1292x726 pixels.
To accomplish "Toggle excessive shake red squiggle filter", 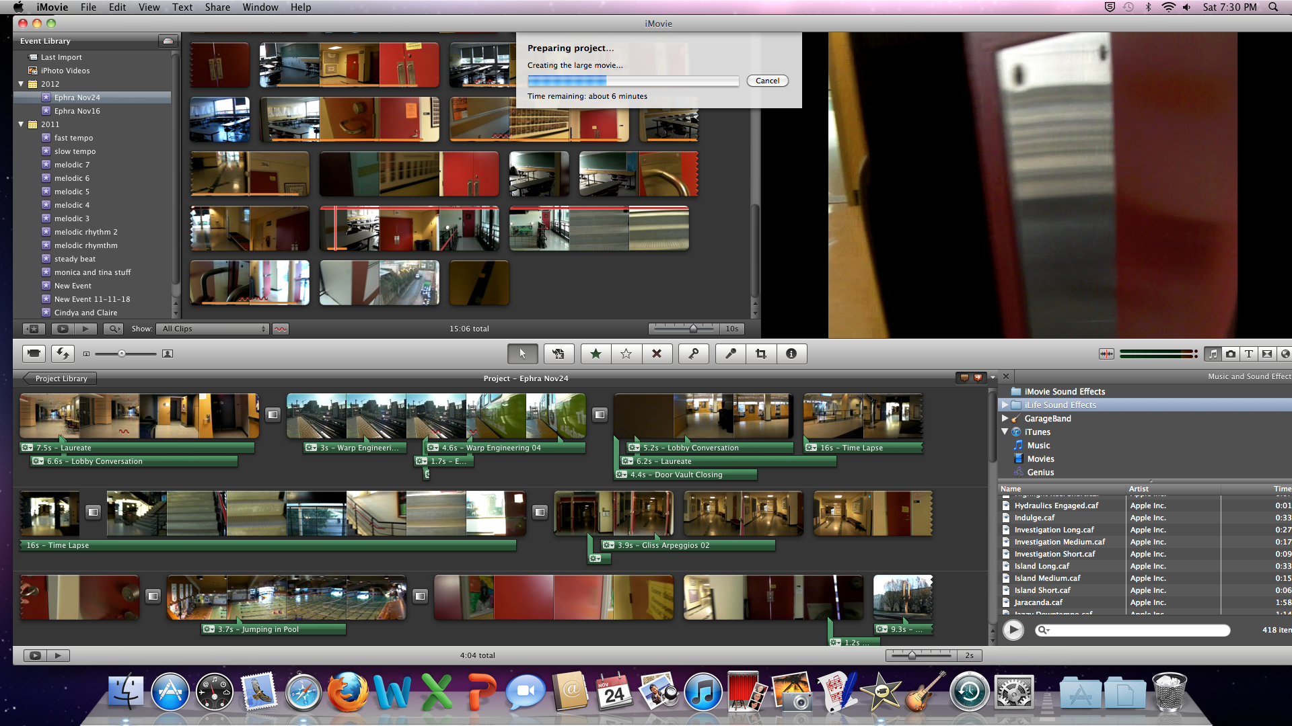I will pyautogui.click(x=281, y=329).
